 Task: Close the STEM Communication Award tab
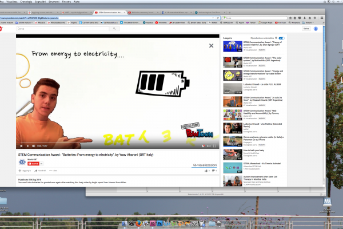tap(125, 13)
